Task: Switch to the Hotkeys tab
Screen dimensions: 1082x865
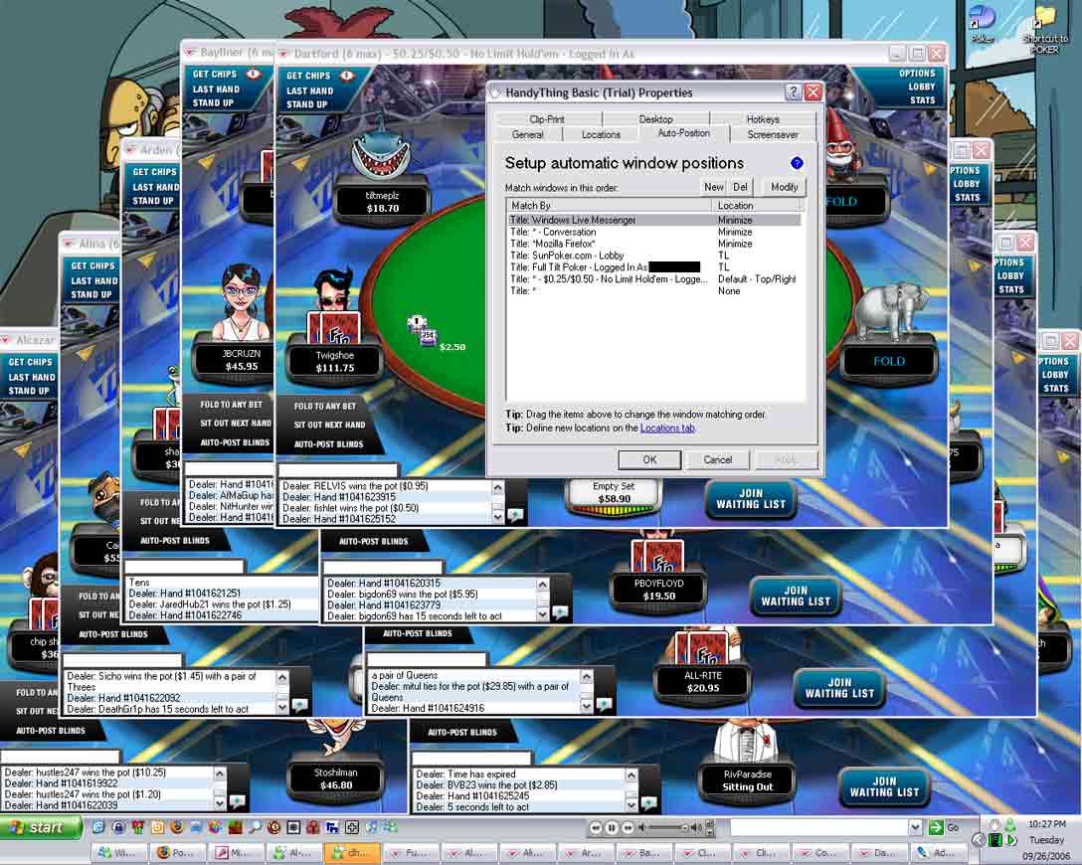Action: pos(763,119)
